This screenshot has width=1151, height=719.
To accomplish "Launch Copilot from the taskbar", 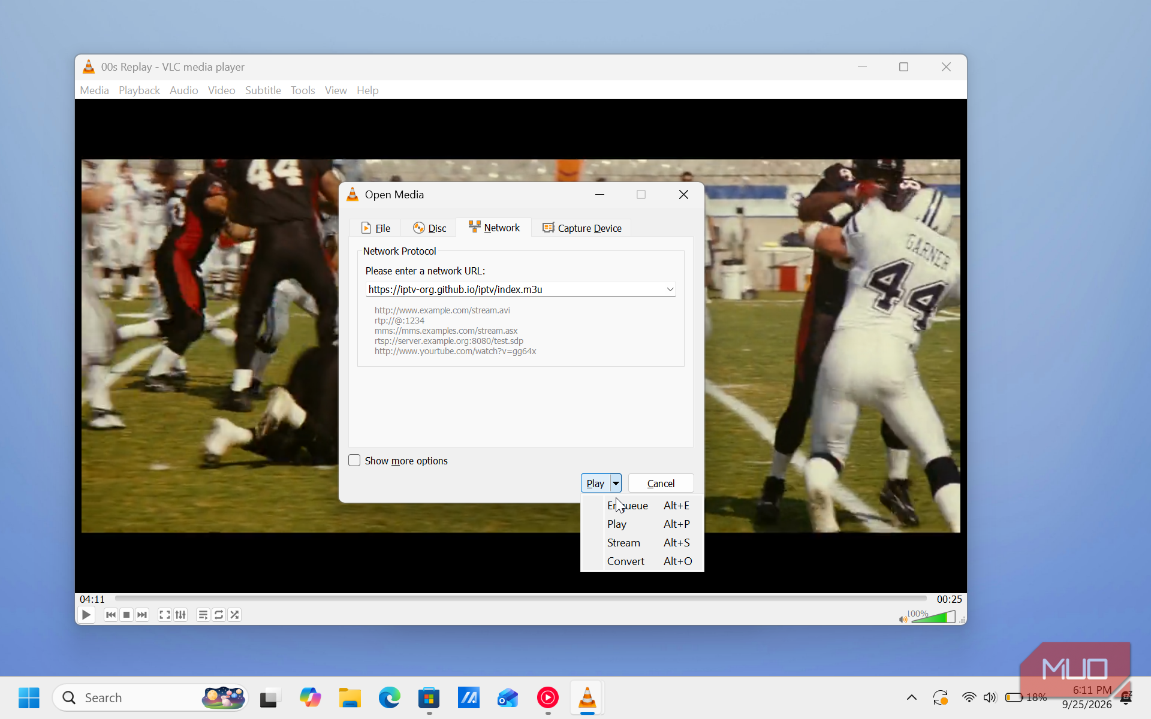I will pos(310,697).
